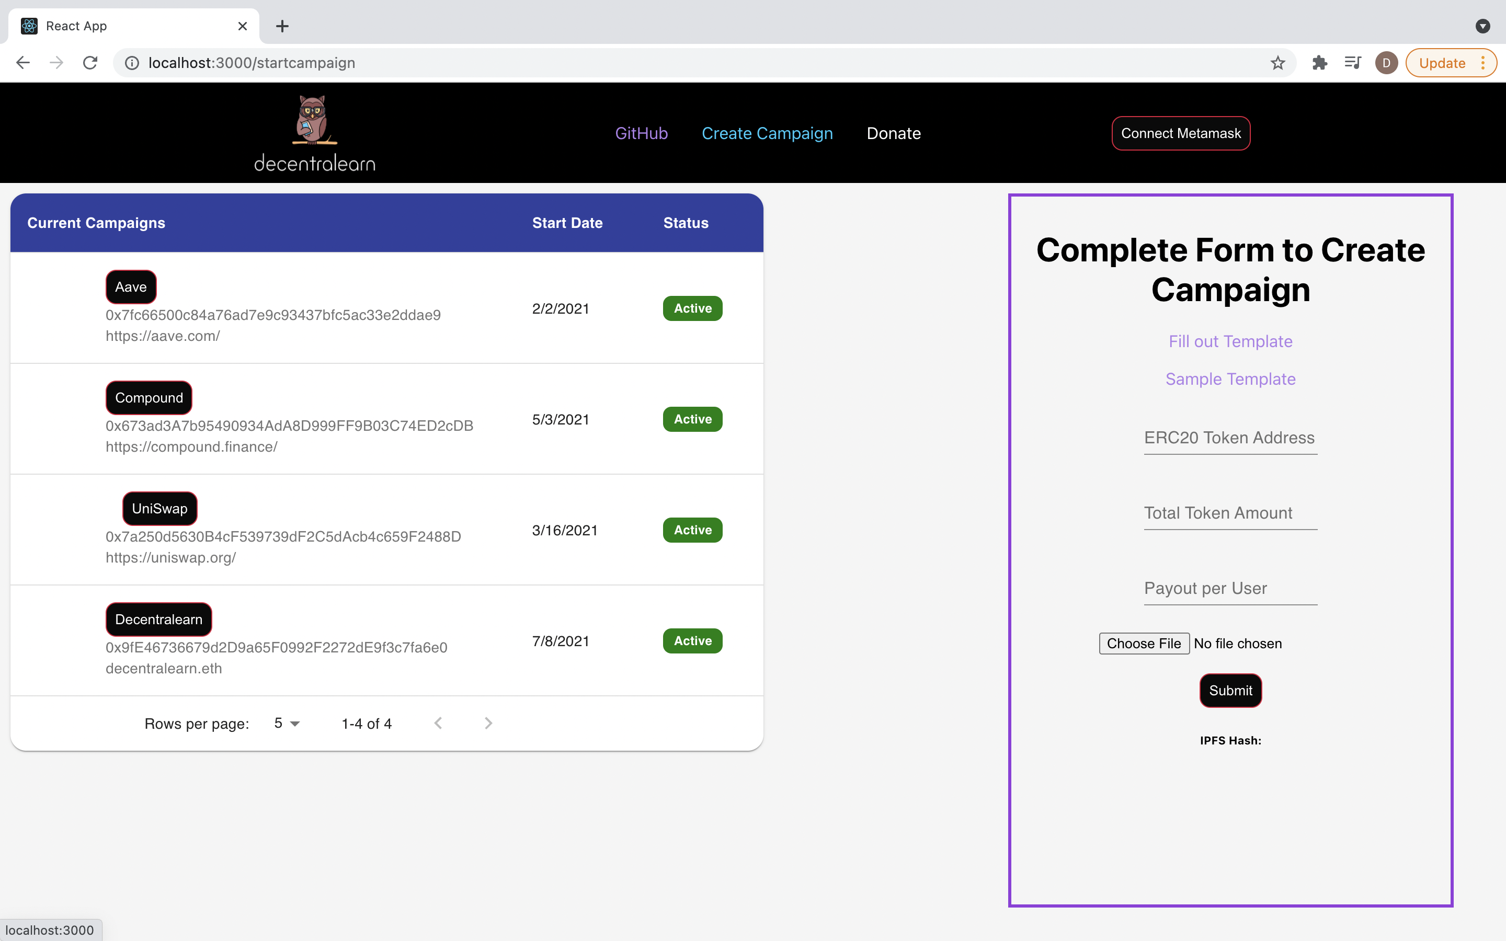Open the tab search dropdown arrow
This screenshot has height=941, width=1506.
click(x=1482, y=26)
